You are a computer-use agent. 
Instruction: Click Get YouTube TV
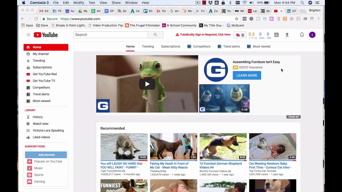44,81
